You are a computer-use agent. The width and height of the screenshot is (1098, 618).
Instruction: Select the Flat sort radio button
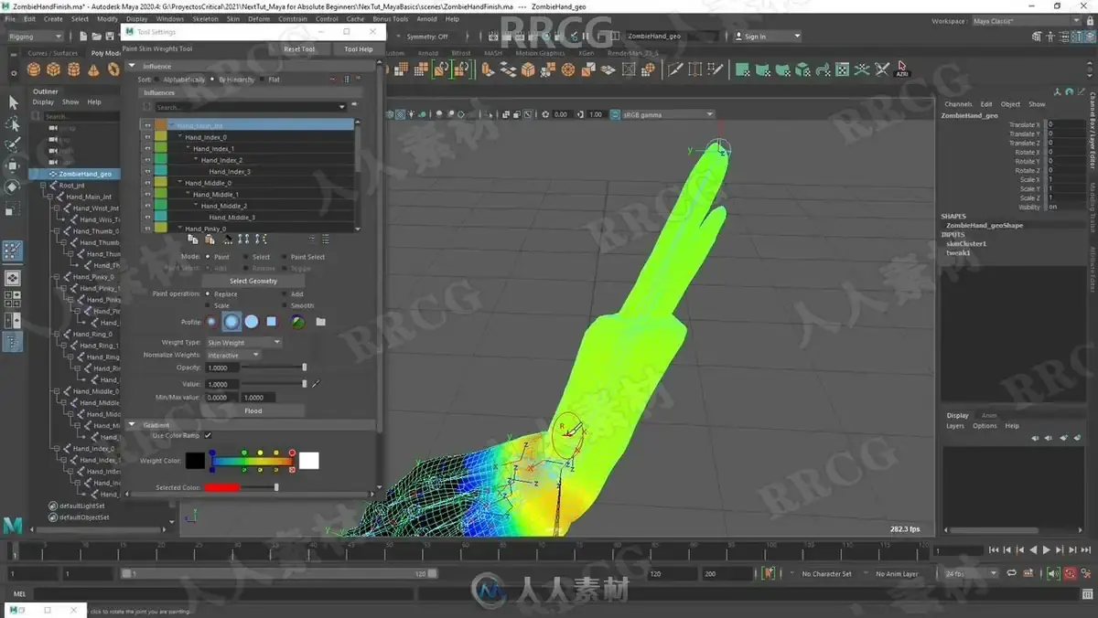[x=264, y=80]
